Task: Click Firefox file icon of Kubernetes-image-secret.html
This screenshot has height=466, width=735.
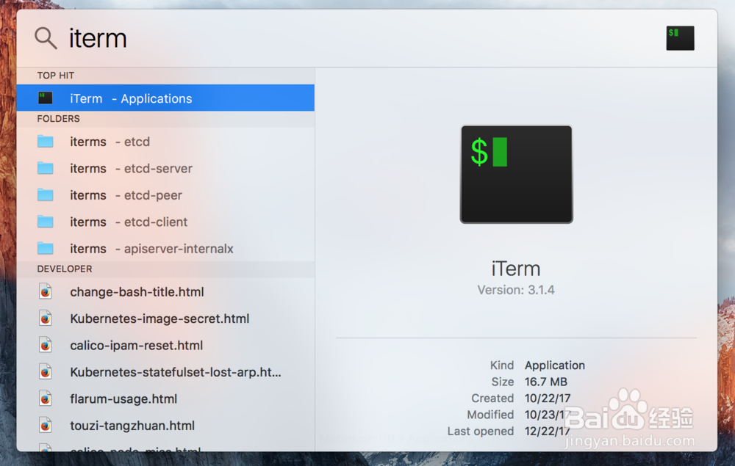Action: 46,318
